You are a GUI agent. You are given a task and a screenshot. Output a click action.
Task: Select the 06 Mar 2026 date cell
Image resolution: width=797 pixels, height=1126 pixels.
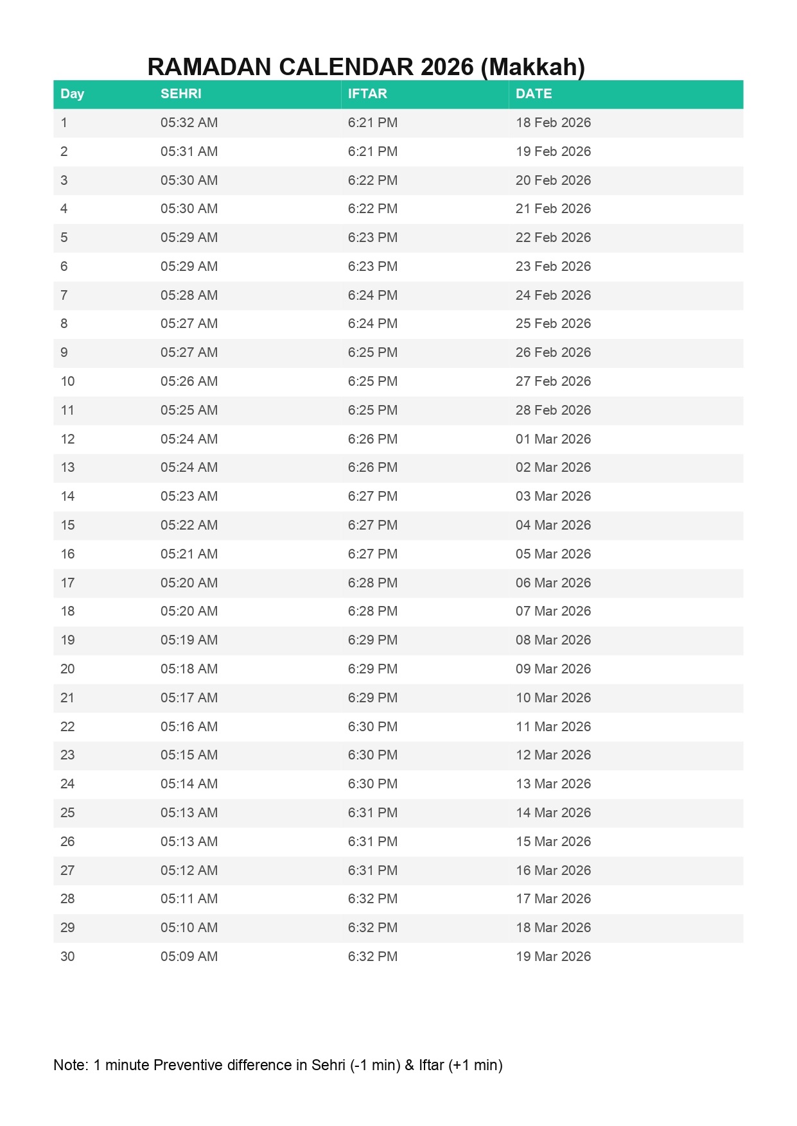553,583
